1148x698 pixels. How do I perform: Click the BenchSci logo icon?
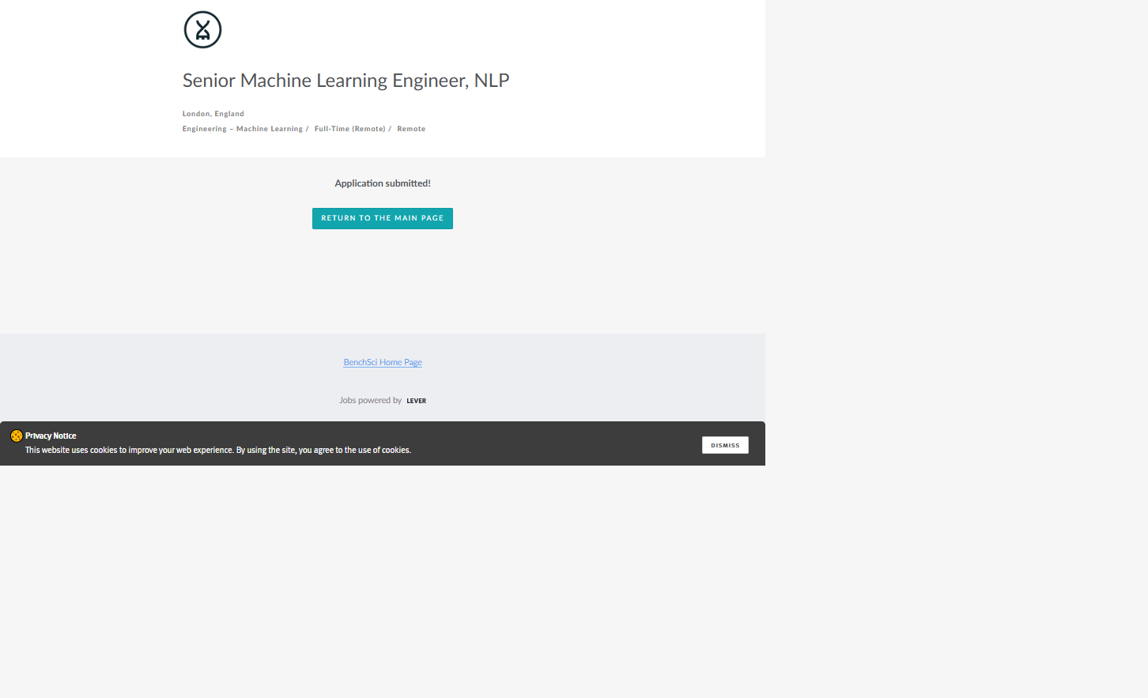(202, 30)
